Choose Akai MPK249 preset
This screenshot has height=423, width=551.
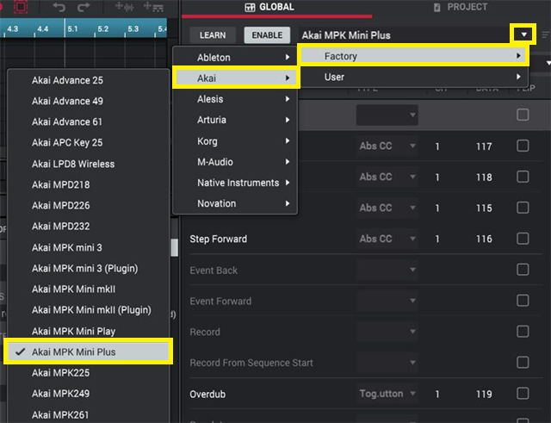(x=88, y=394)
